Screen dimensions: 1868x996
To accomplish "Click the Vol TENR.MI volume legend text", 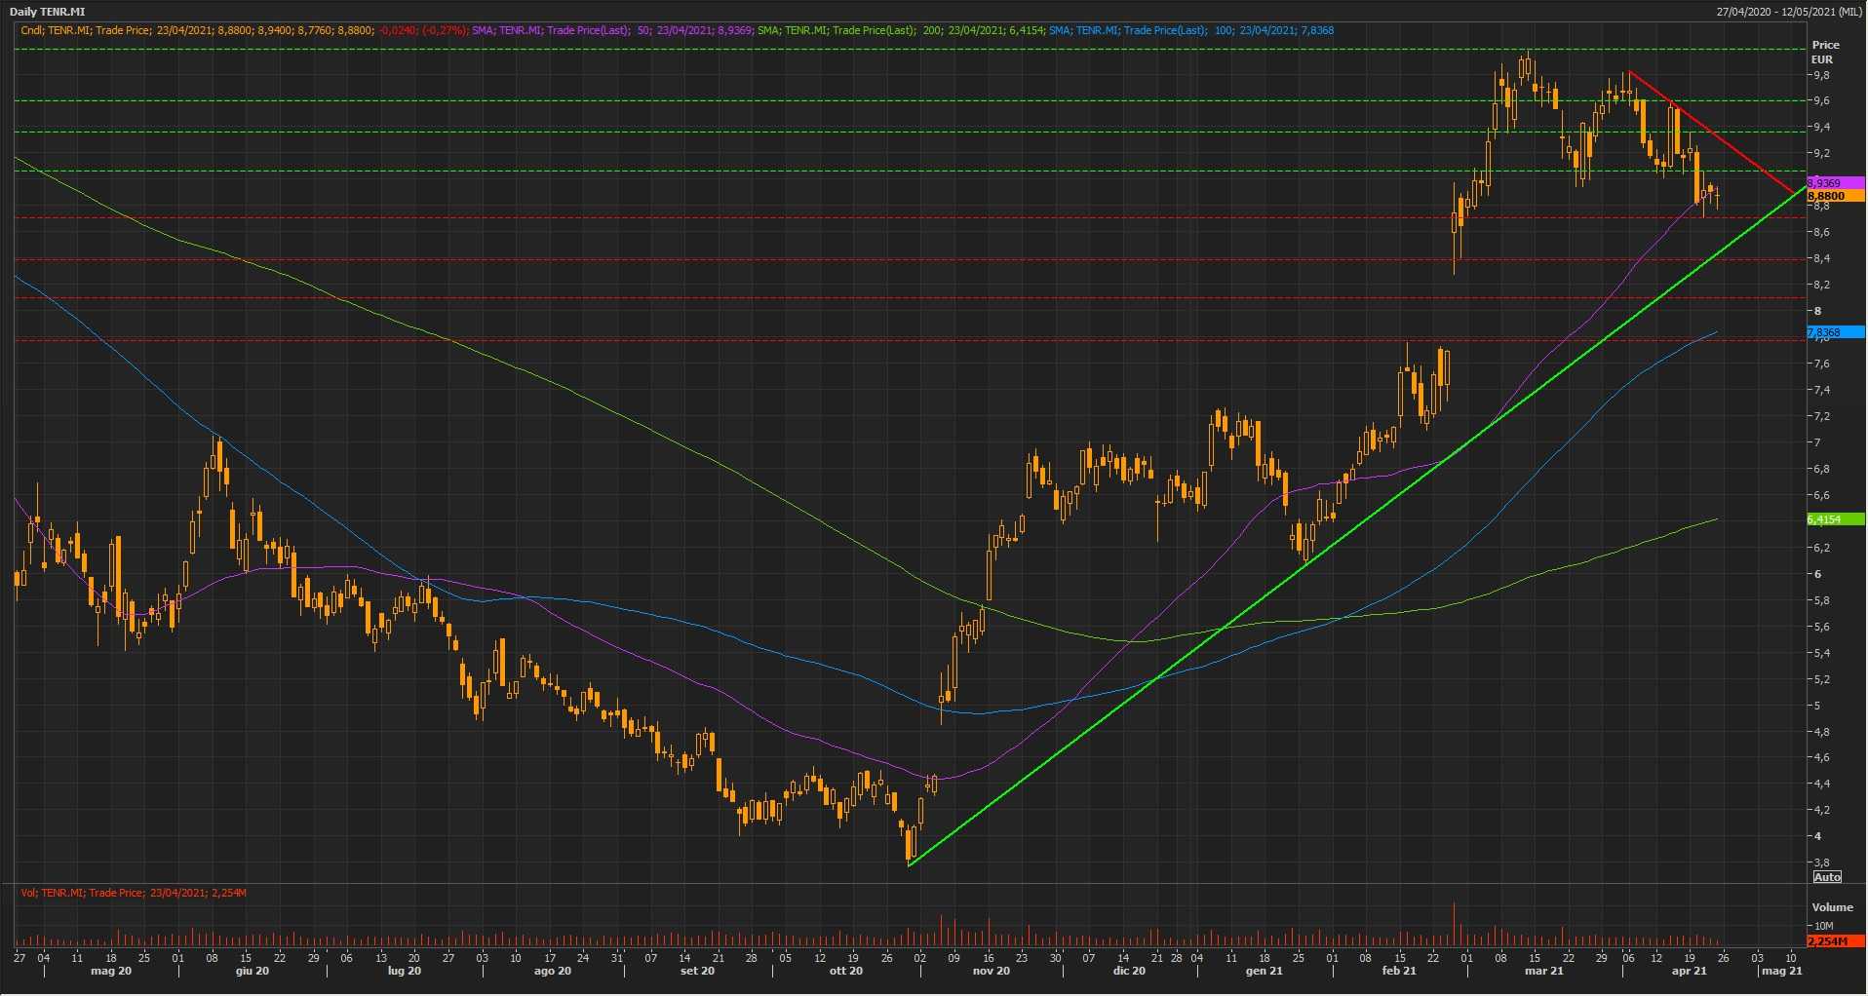I will pos(134,893).
